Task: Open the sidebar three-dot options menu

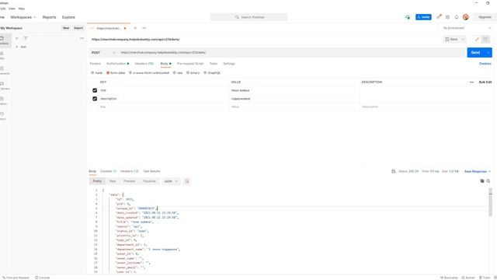Action: coord(82,38)
